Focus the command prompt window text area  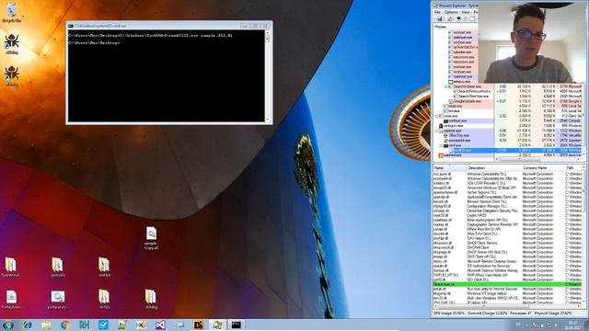(x=167, y=75)
